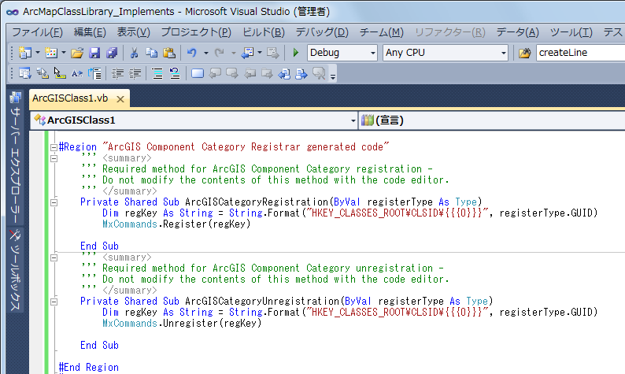Image resolution: width=625 pixels, height=374 pixels.
Task: Decrease line indent icon
Action: pyautogui.click(x=117, y=73)
